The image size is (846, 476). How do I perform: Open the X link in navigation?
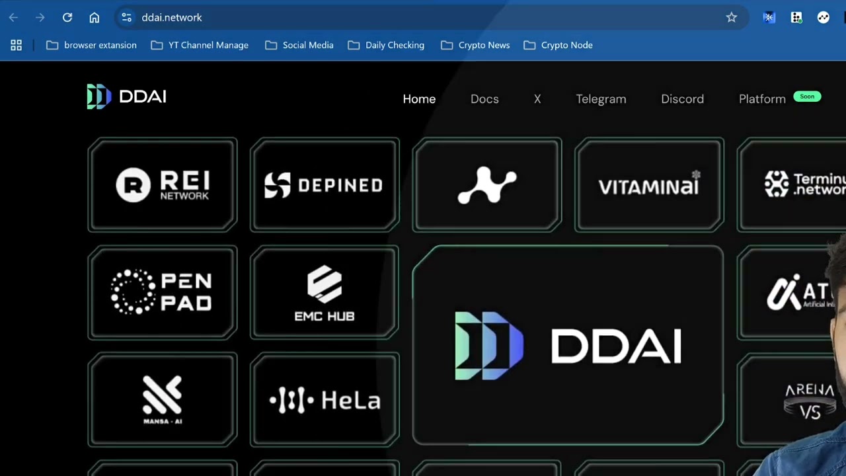(x=537, y=99)
